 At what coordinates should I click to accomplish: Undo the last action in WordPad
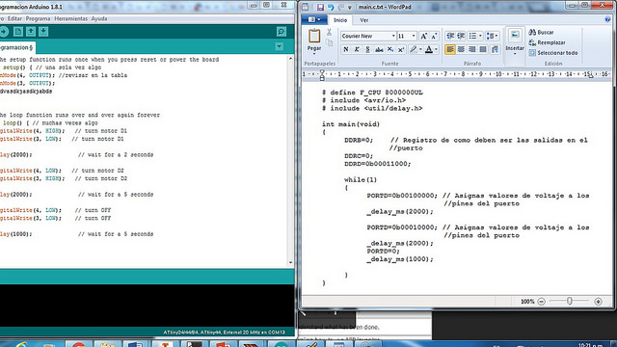pyautogui.click(x=331, y=7)
